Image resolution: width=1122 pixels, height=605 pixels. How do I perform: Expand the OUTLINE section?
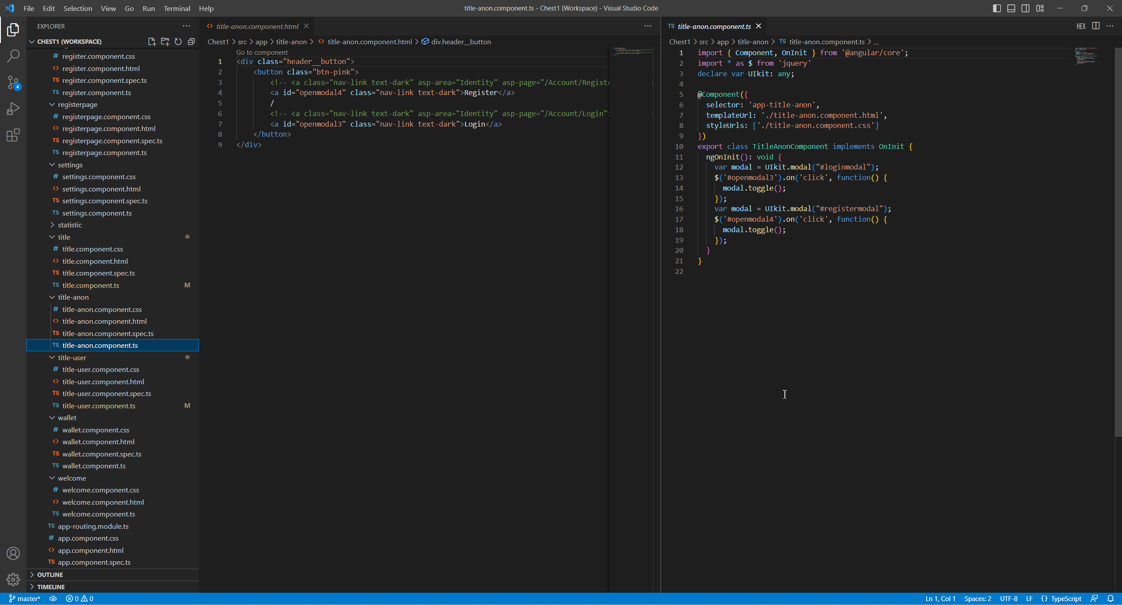[x=50, y=574]
